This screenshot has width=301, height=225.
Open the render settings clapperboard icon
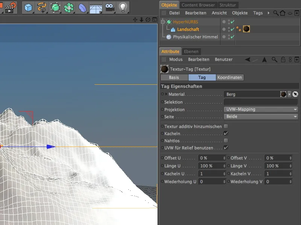(x=11, y=7)
